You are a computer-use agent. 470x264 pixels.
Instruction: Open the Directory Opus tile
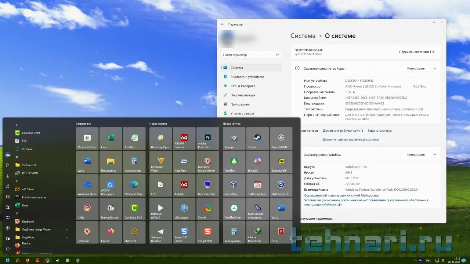(160, 139)
